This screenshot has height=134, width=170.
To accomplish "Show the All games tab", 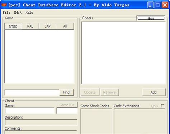I will (65, 26).
